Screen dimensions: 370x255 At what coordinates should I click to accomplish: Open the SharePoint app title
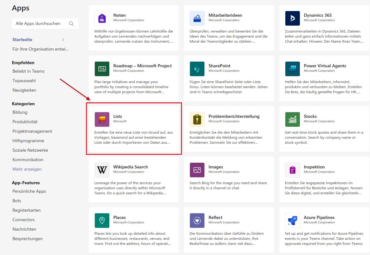click(220, 66)
